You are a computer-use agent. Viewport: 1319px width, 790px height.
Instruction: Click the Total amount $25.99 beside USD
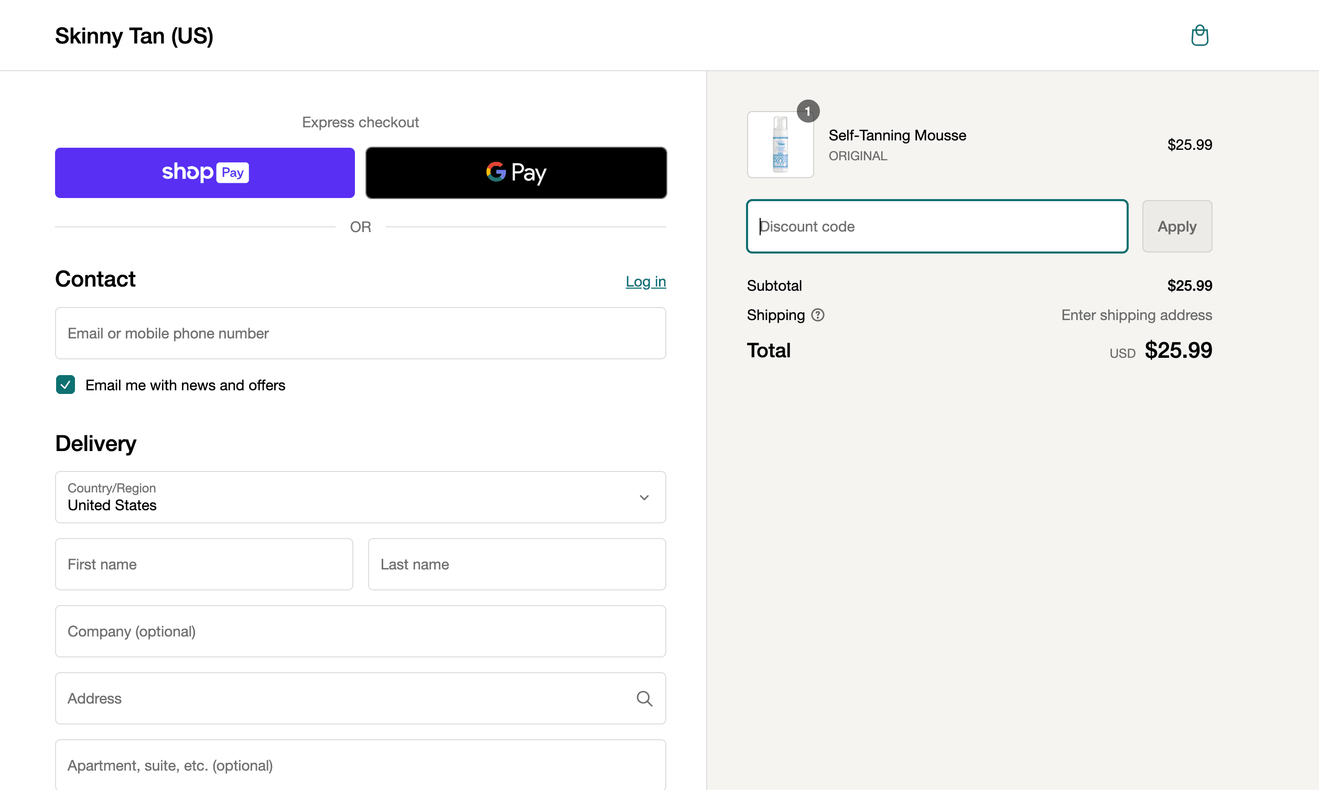pyautogui.click(x=1179, y=350)
